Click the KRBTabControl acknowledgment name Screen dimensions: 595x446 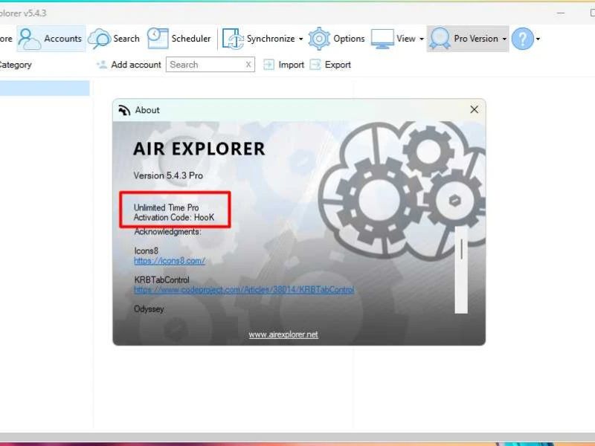click(x=161, y=280)
